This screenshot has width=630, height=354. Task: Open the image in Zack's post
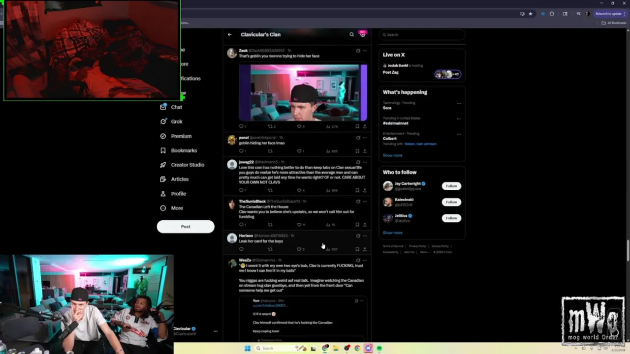pyautogui.click(x=303, y=92)
